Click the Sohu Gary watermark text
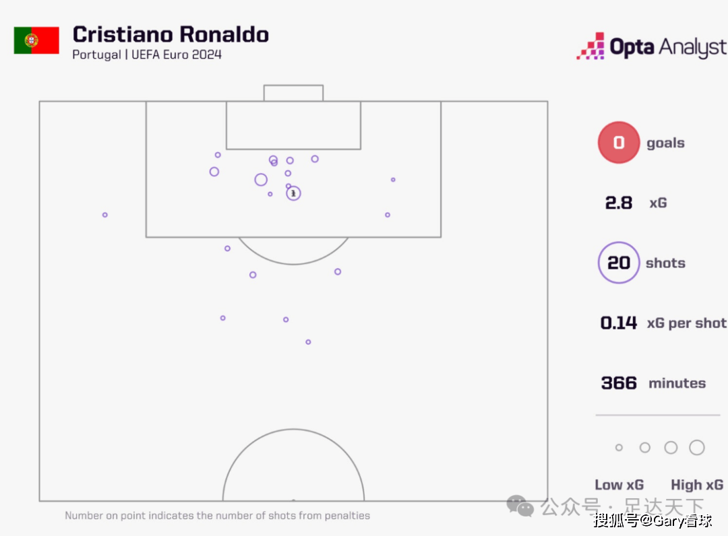The height and width of the screenshot is (536, 728). click(x=653, y=521)
